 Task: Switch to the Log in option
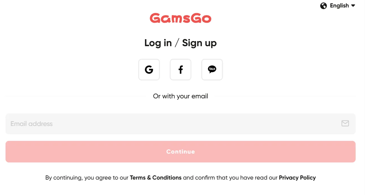point(158,43)
